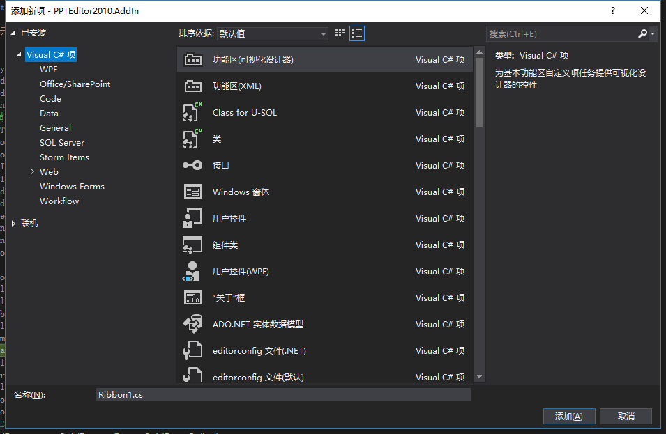Toggle the medium icons list view
Image resolution: width=666 pixels, height=434 pixels.
(356, 33)
